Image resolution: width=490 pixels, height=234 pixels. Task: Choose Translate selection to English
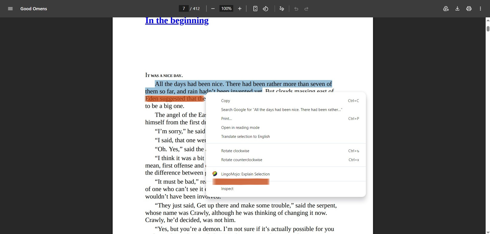click(x=286, y=137)
